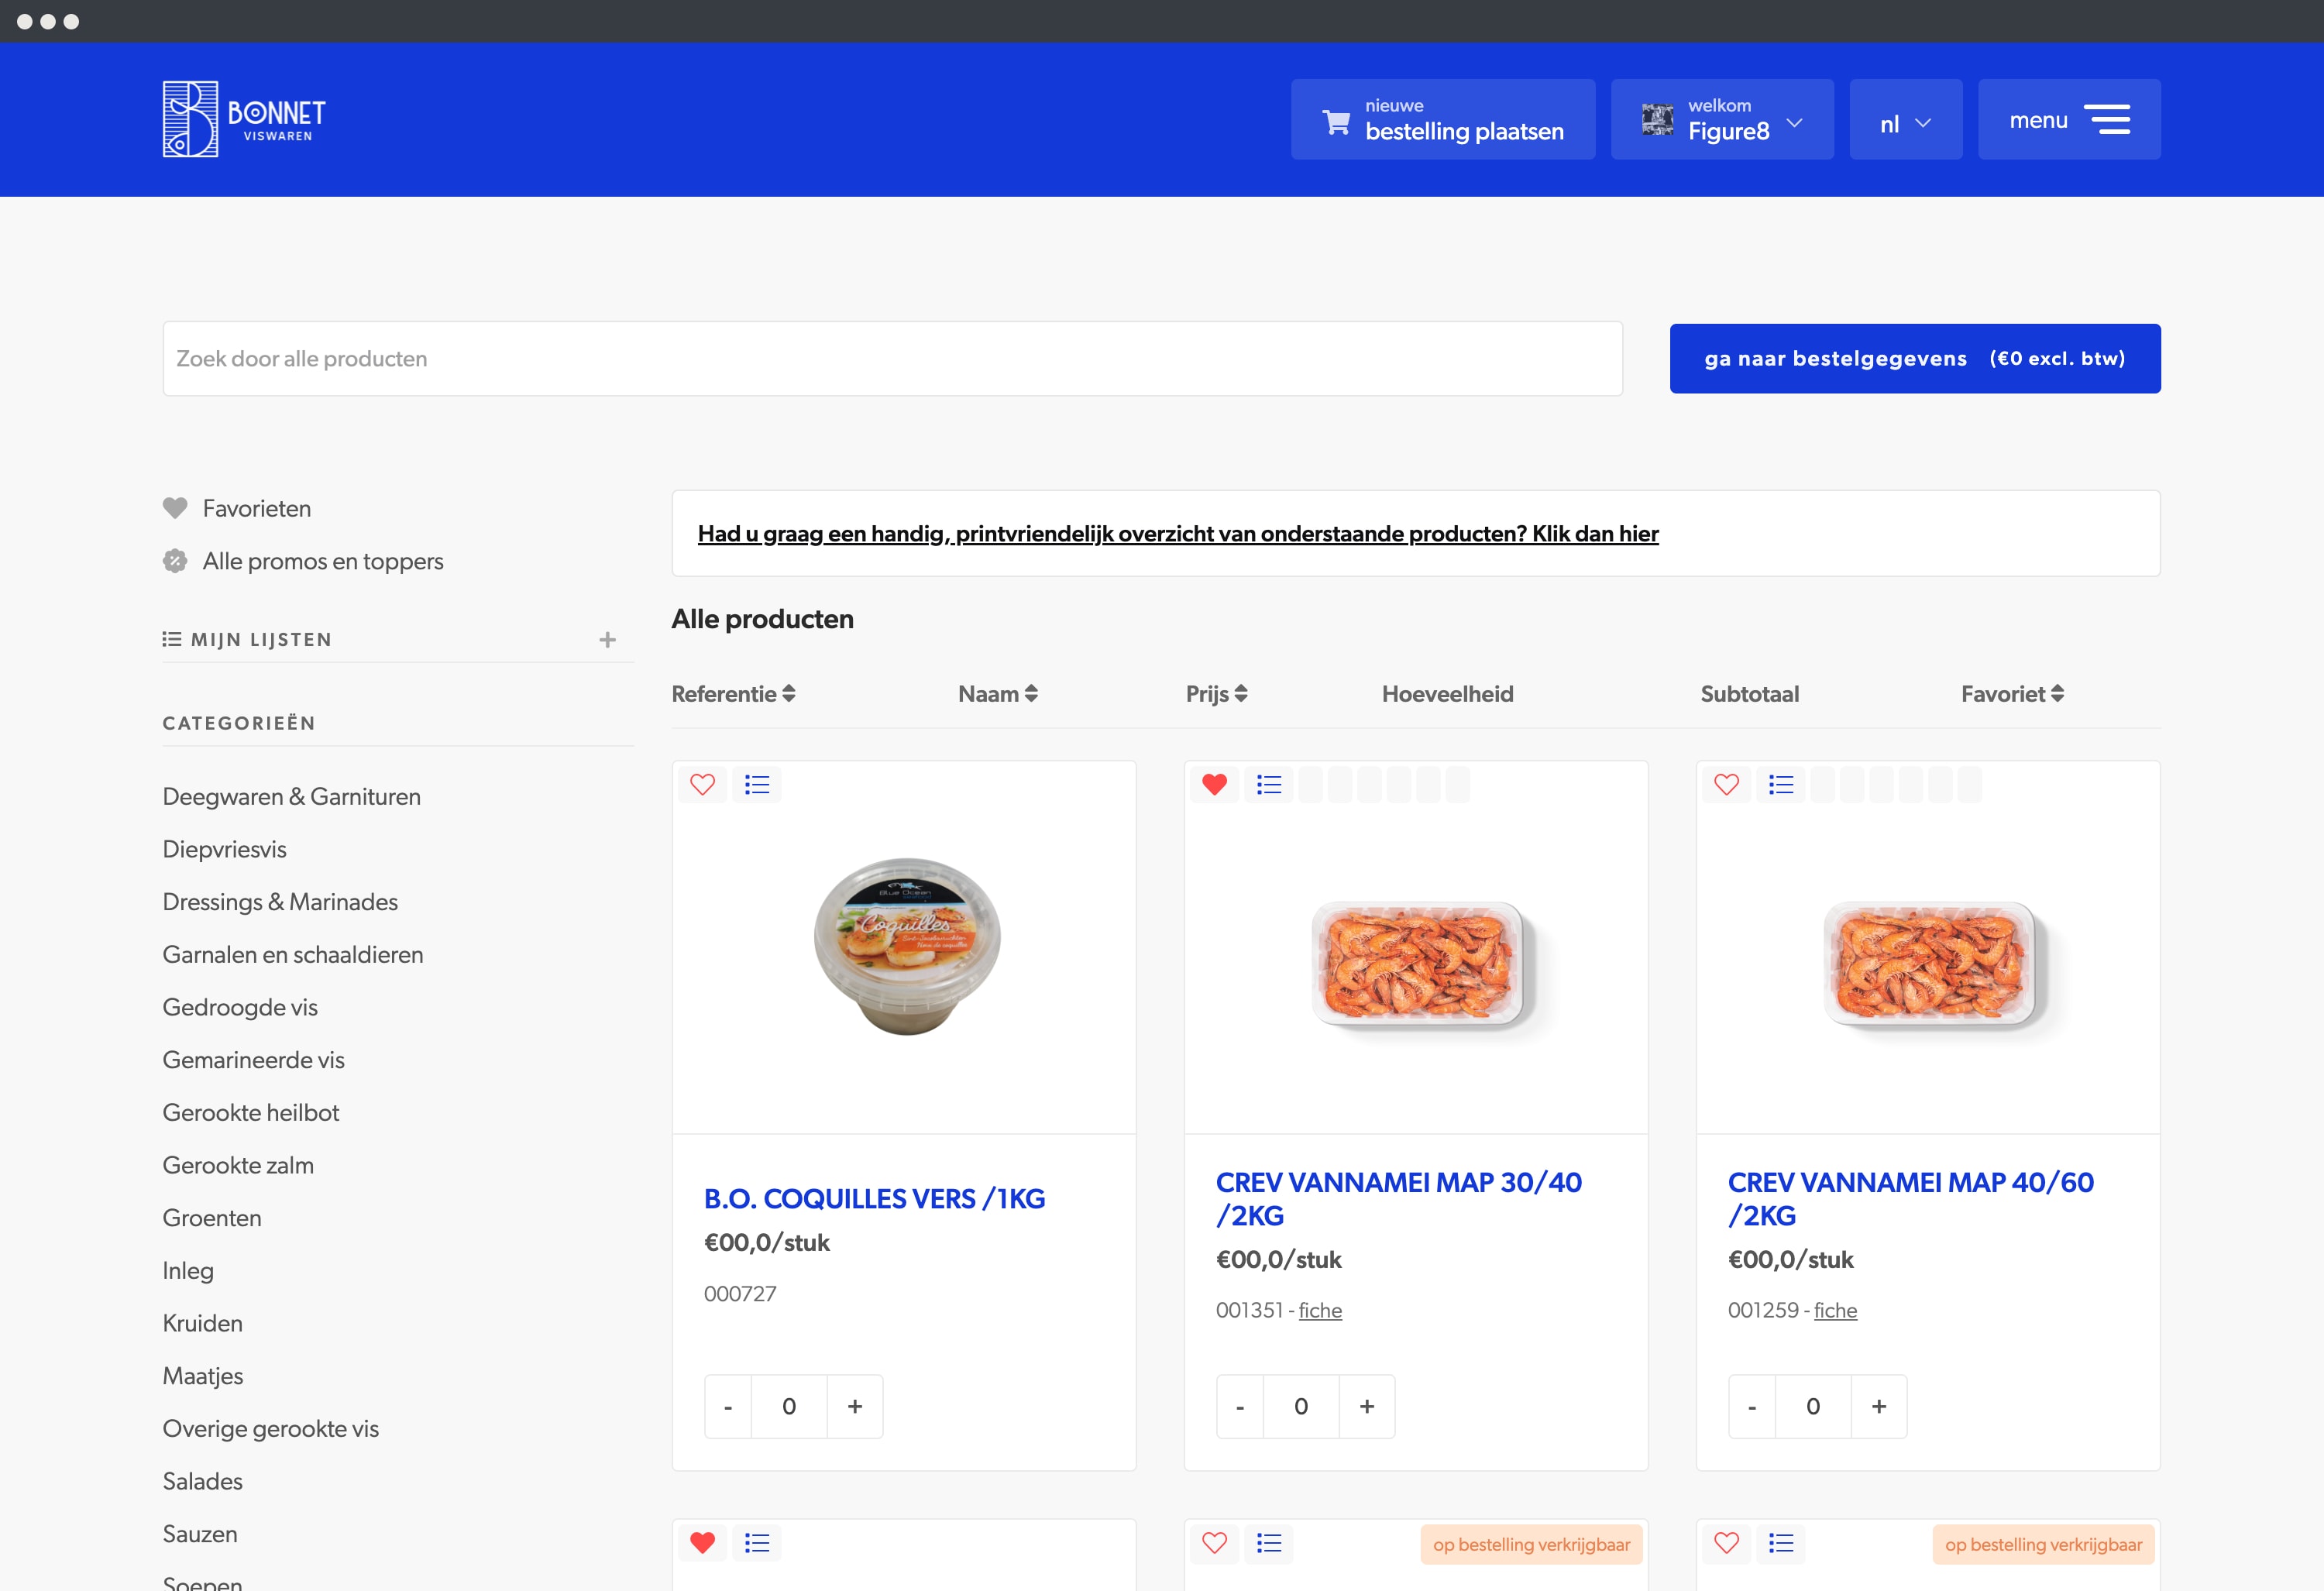Screen dimensions: 2324x1591
Task: Click the plus icon next to Mijn Lijsten
Action: click(x=607, y=640)
